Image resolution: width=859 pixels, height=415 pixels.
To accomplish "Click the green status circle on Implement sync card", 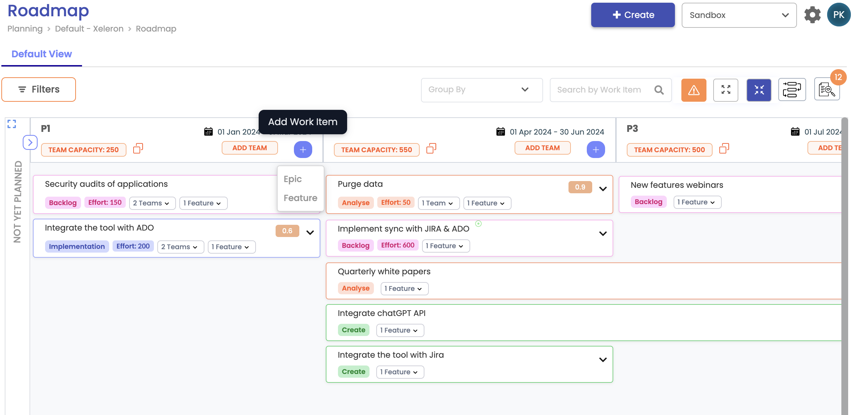I will (x=478, y=223).
